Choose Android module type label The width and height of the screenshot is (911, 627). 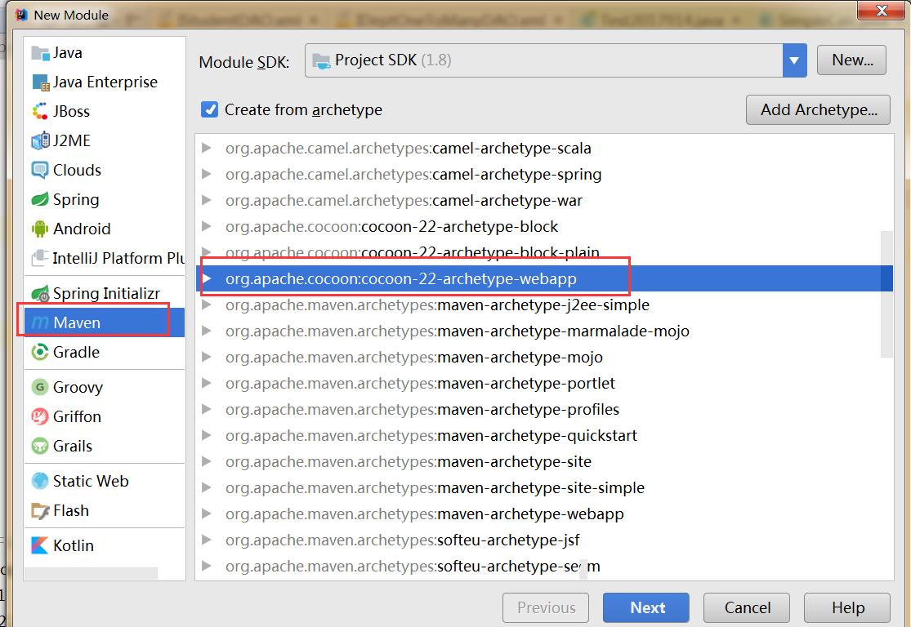(x=82, y=229)
